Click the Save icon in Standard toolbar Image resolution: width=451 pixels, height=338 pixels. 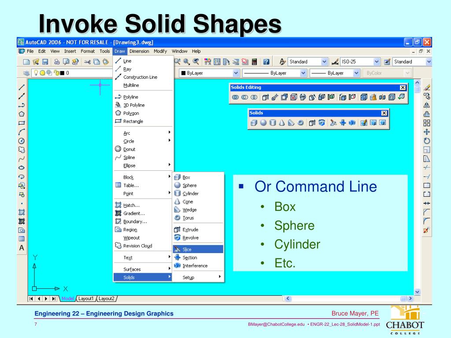pyautogui.click(x=45, y=62)
